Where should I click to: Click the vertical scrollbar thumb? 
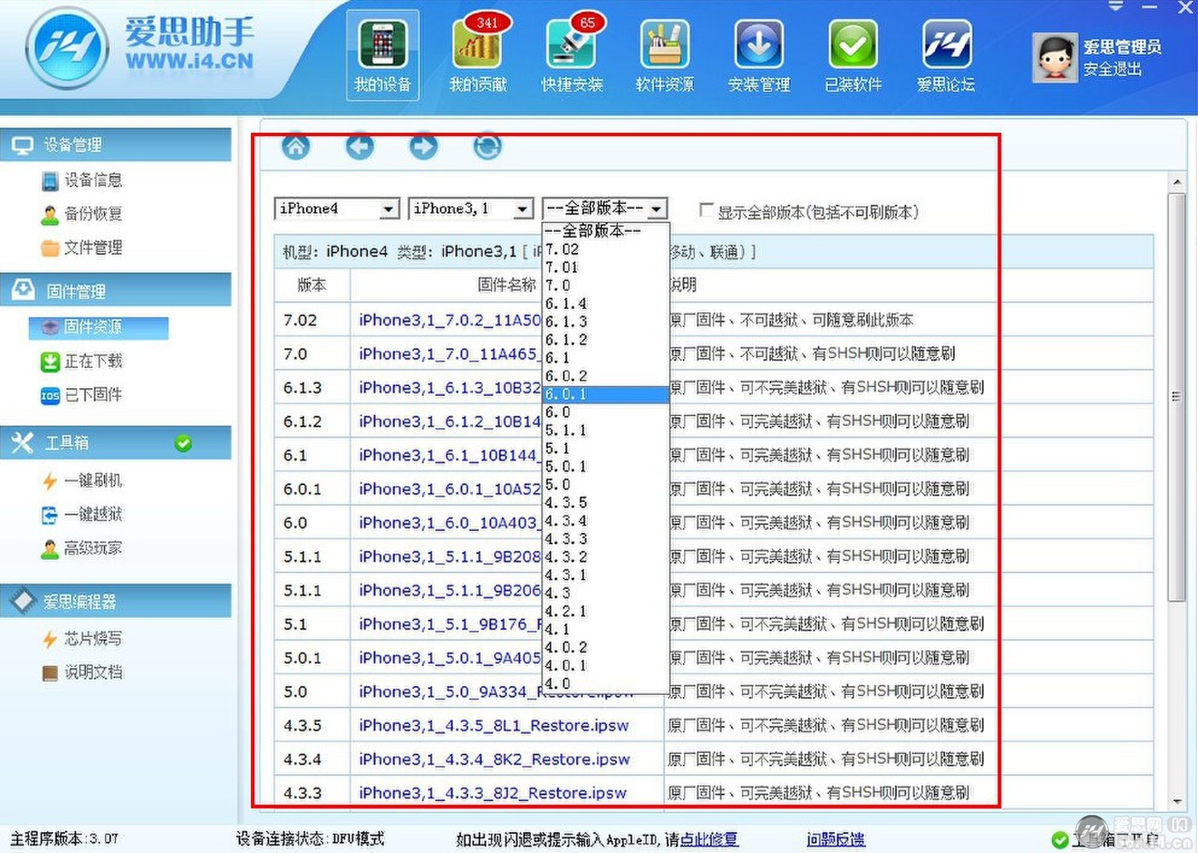pyautogui.click(x=1176, y=396)
